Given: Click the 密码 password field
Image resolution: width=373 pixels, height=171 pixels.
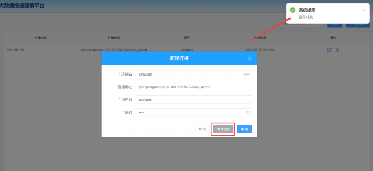Looking at the screenshot, I should tap(190, 112).
